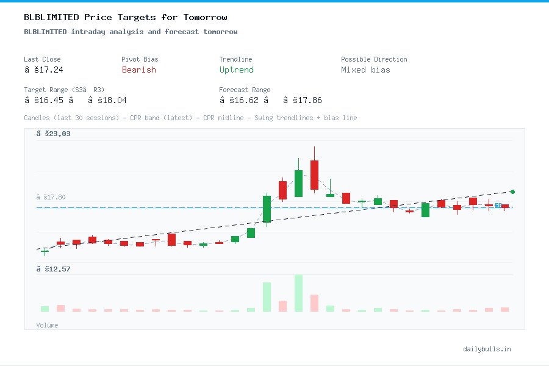The image size is (549, 366).
Task: Toggle the Mixed bias Possible Direction label
Action: 365,70
